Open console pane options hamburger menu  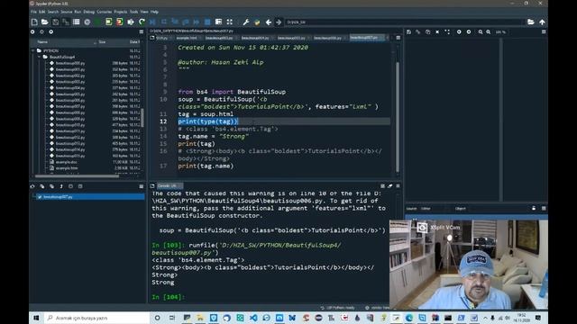[398, 186]
